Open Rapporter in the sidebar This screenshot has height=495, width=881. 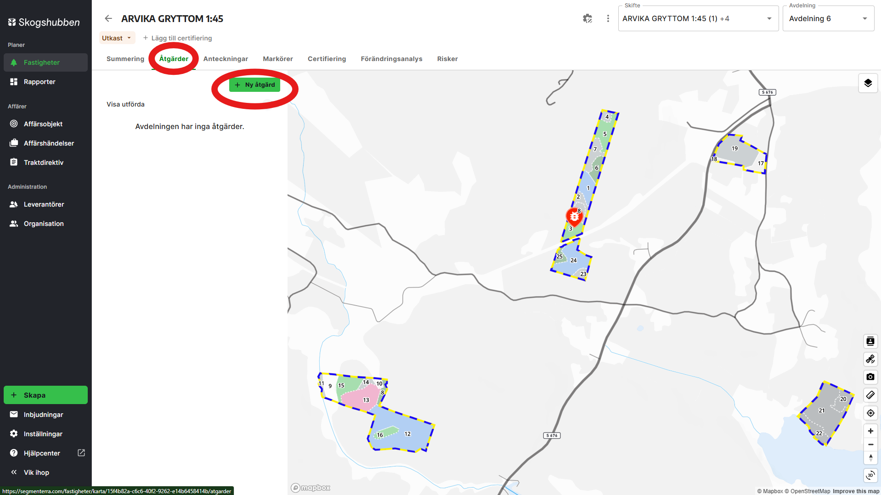45,82
